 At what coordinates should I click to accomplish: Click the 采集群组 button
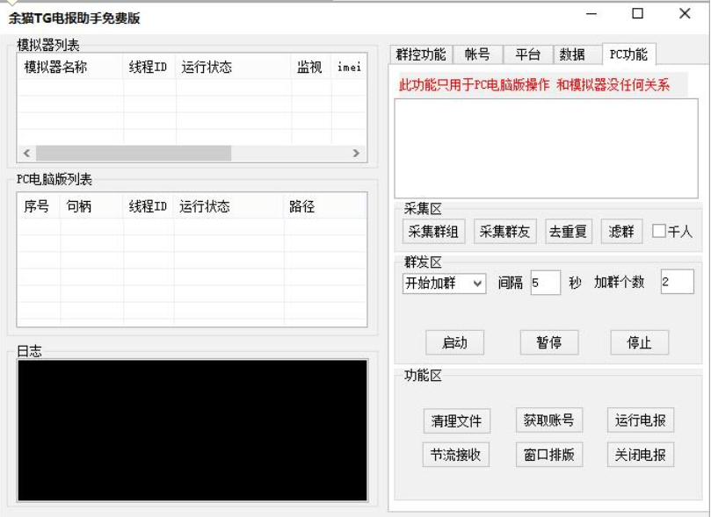[x=433, y=232]
